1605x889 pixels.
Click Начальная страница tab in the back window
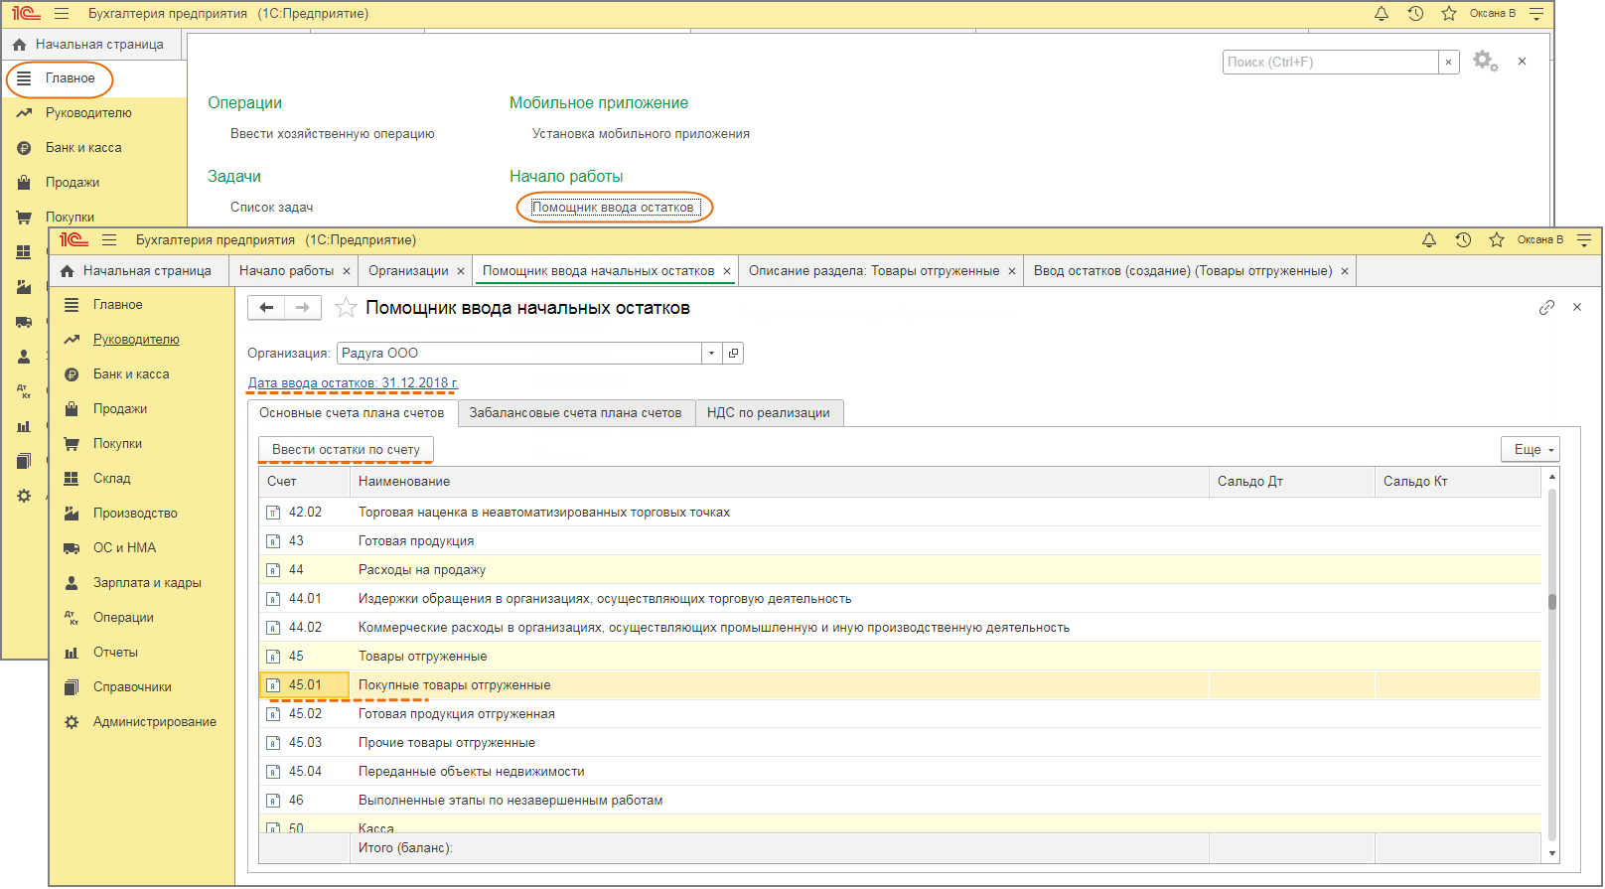(90, 45)
